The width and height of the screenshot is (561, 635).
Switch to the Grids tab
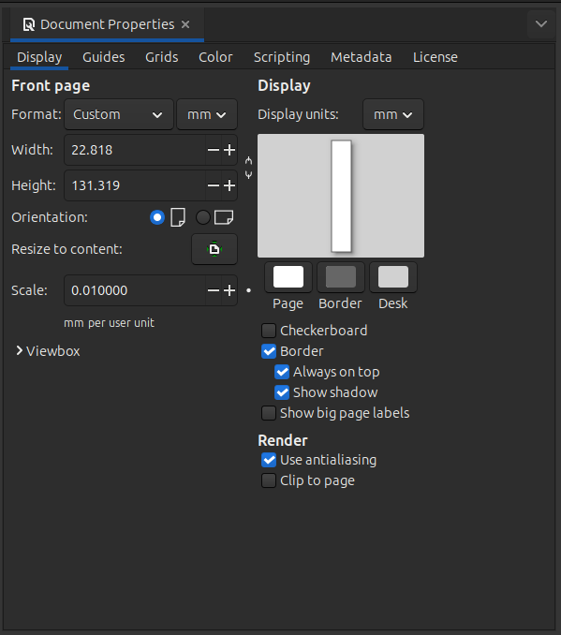click(x=162, y=57)
